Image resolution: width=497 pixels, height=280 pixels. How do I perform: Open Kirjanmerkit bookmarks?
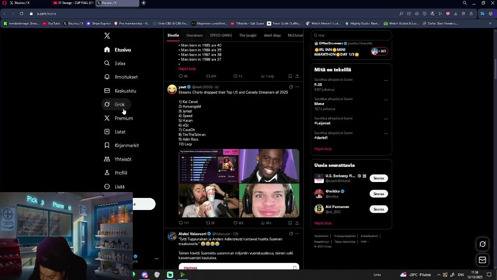pos(122,145)
